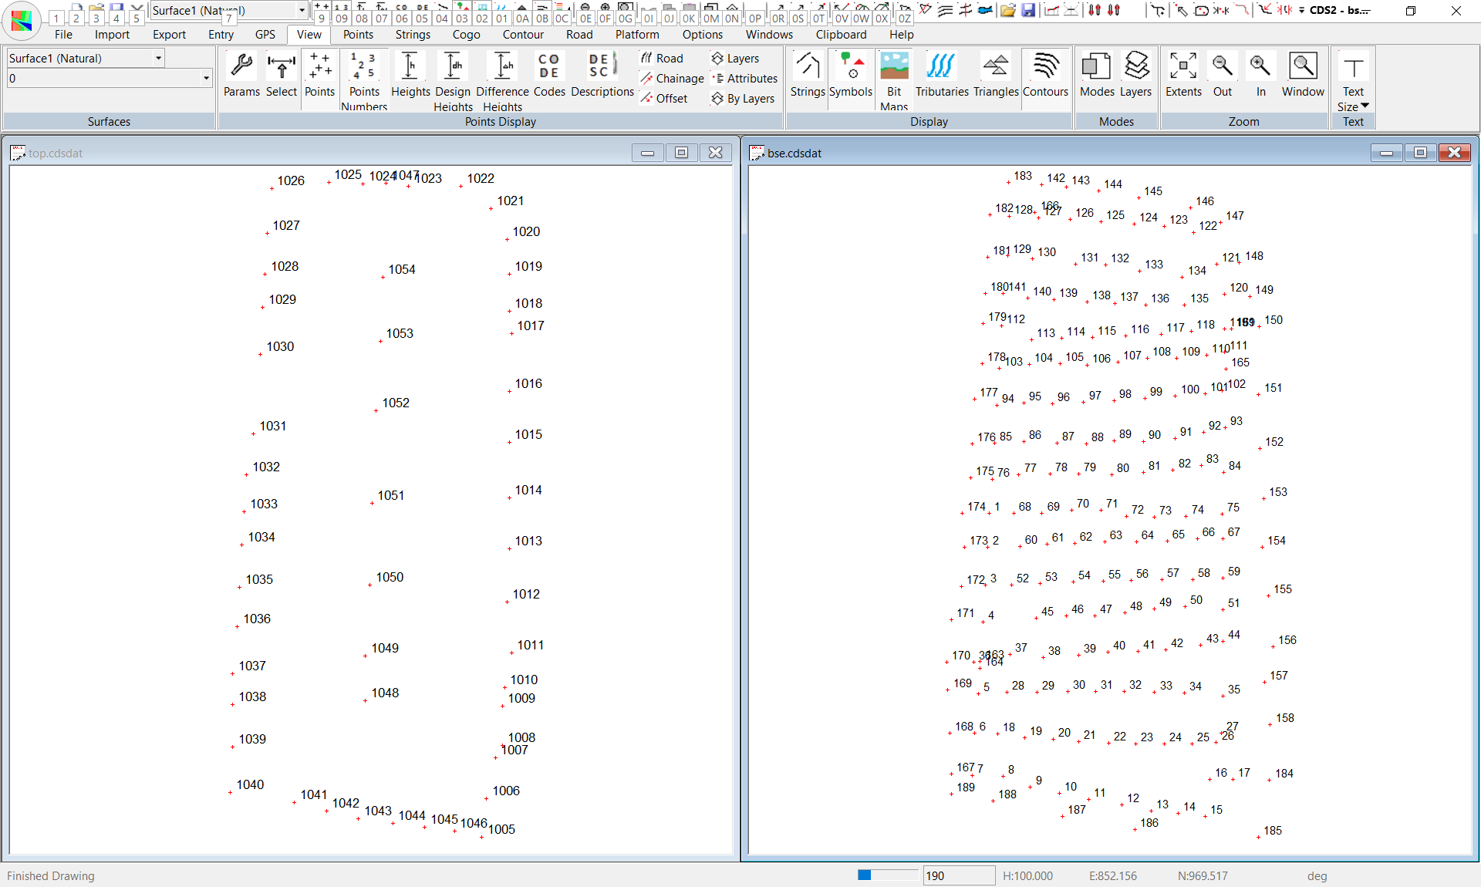Switch to the Points ribbon tab
The image size is (1481, 887).
(x=358, y=35)
